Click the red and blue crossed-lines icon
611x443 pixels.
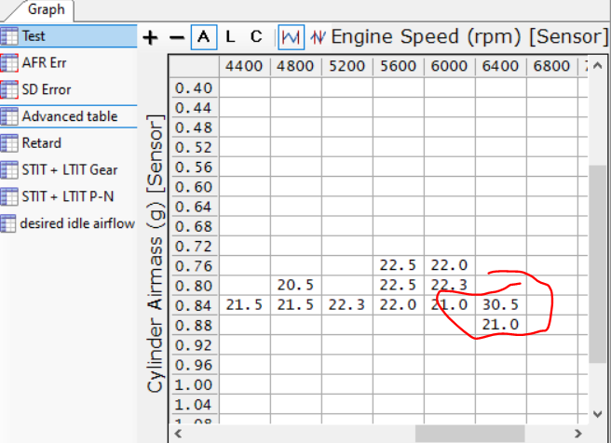click(318, 37)
